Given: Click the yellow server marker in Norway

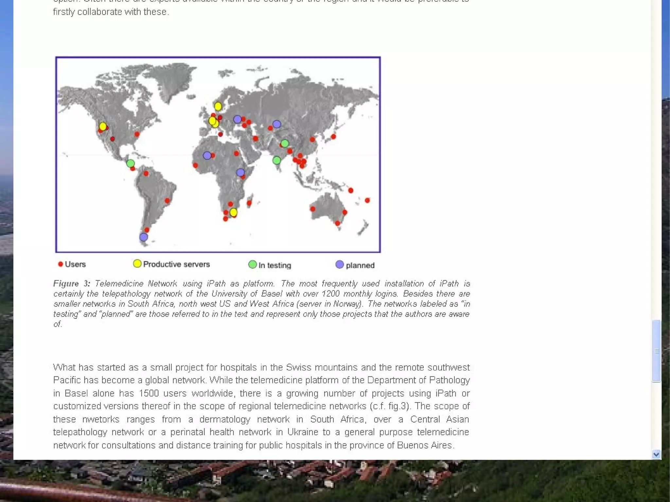Looking at the screenshot, I should pos(218,106).
